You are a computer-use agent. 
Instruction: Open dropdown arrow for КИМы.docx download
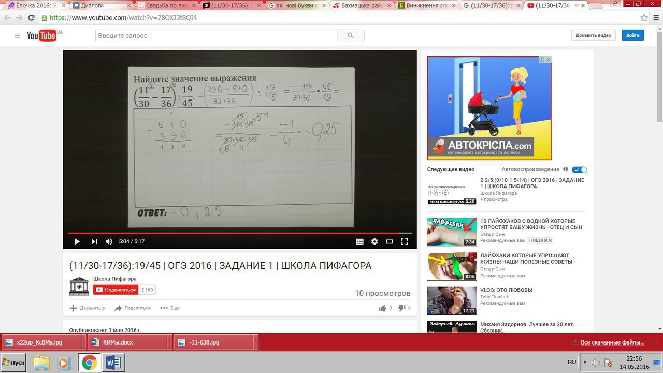tap(169, 342)
